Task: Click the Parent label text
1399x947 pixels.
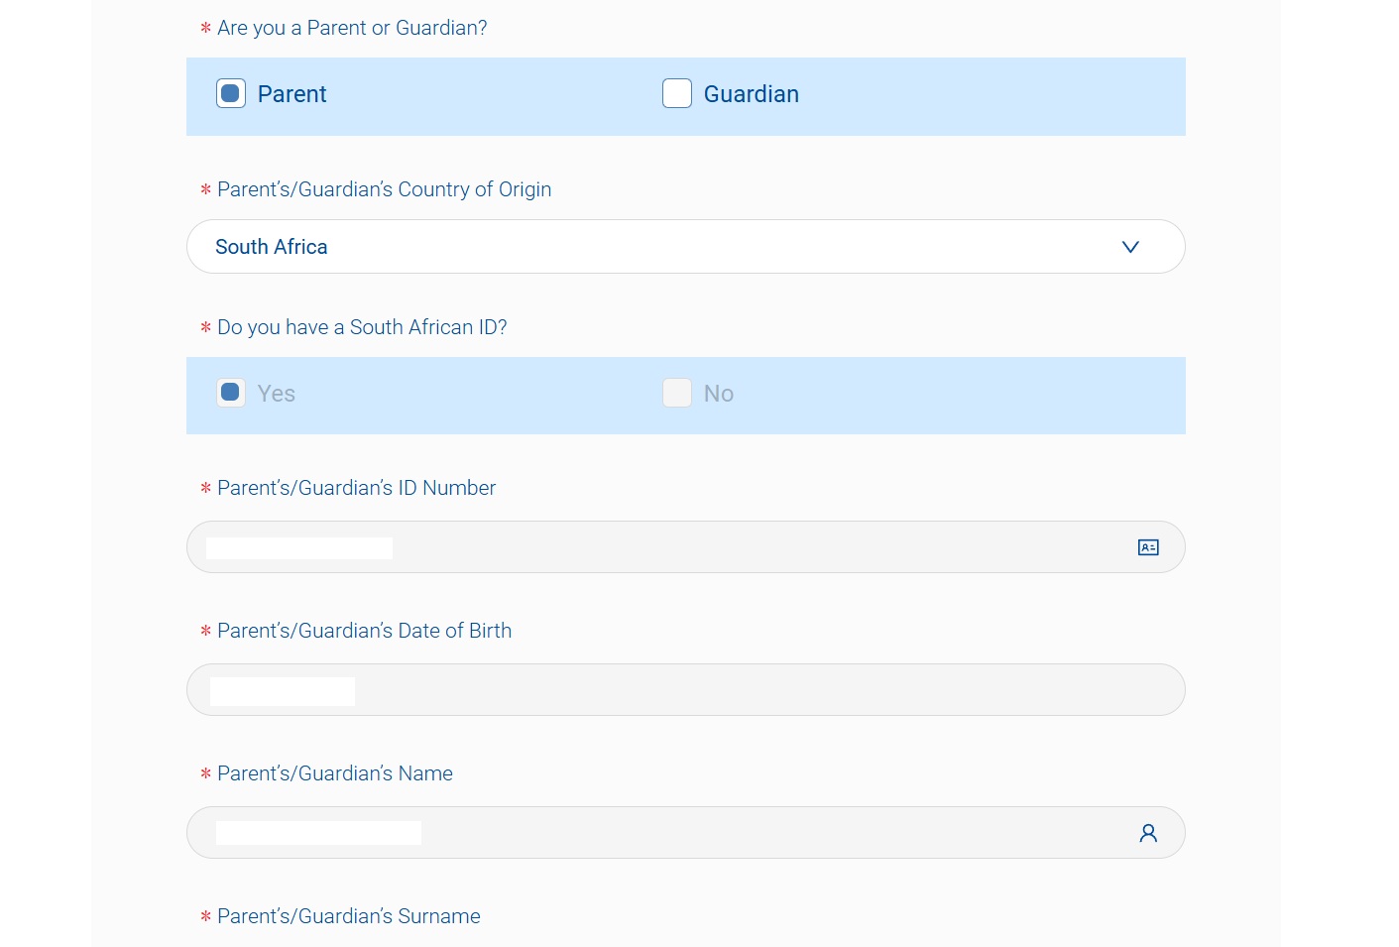Action: [292, 94]
